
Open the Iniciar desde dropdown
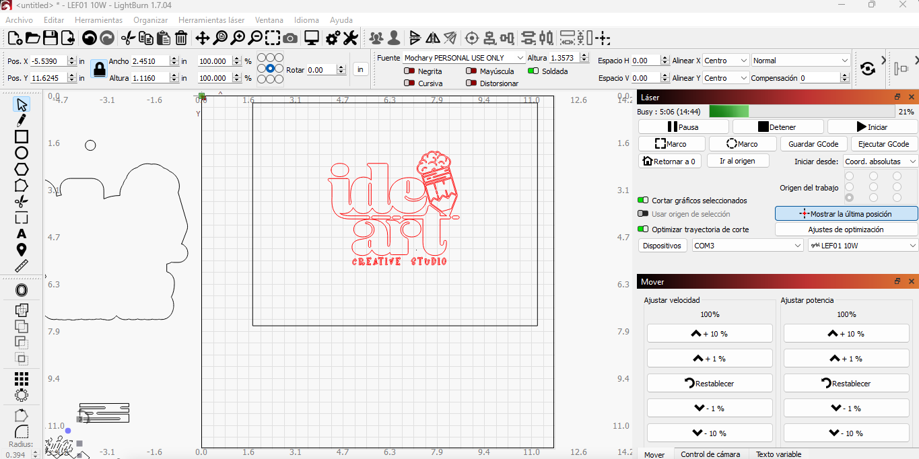coord(881,162)
